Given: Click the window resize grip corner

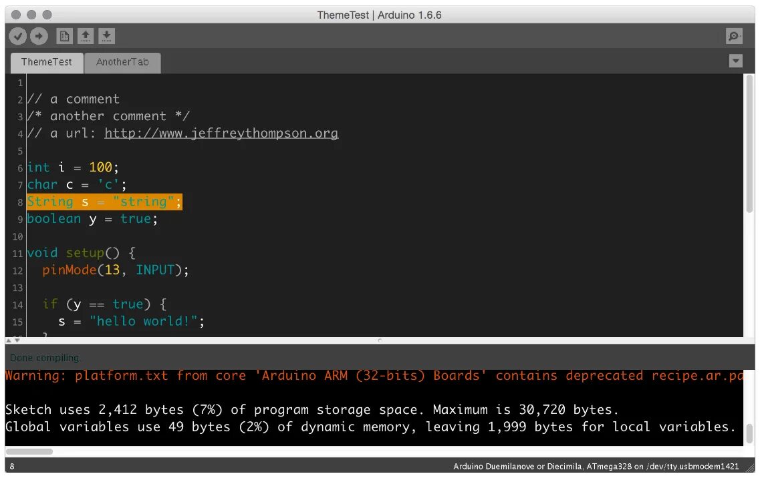Looking at the screenshot, I should (x=751, y=467).
